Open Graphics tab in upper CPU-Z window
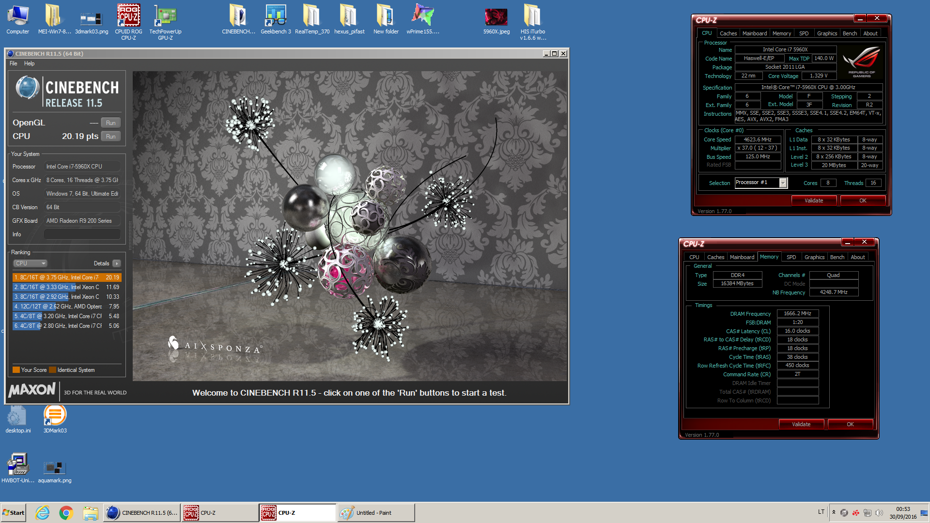Viewport: 930px width, 523px height. (x=827, y=33)
